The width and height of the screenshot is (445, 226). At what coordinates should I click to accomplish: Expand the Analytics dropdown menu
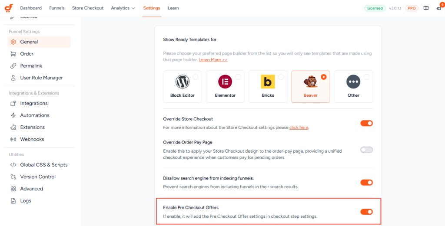[123, 8]
